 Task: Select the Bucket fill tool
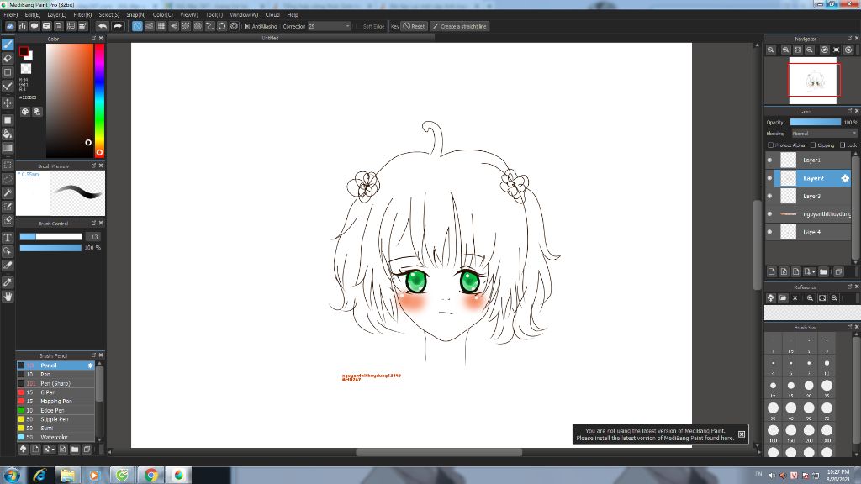(8, 134)
